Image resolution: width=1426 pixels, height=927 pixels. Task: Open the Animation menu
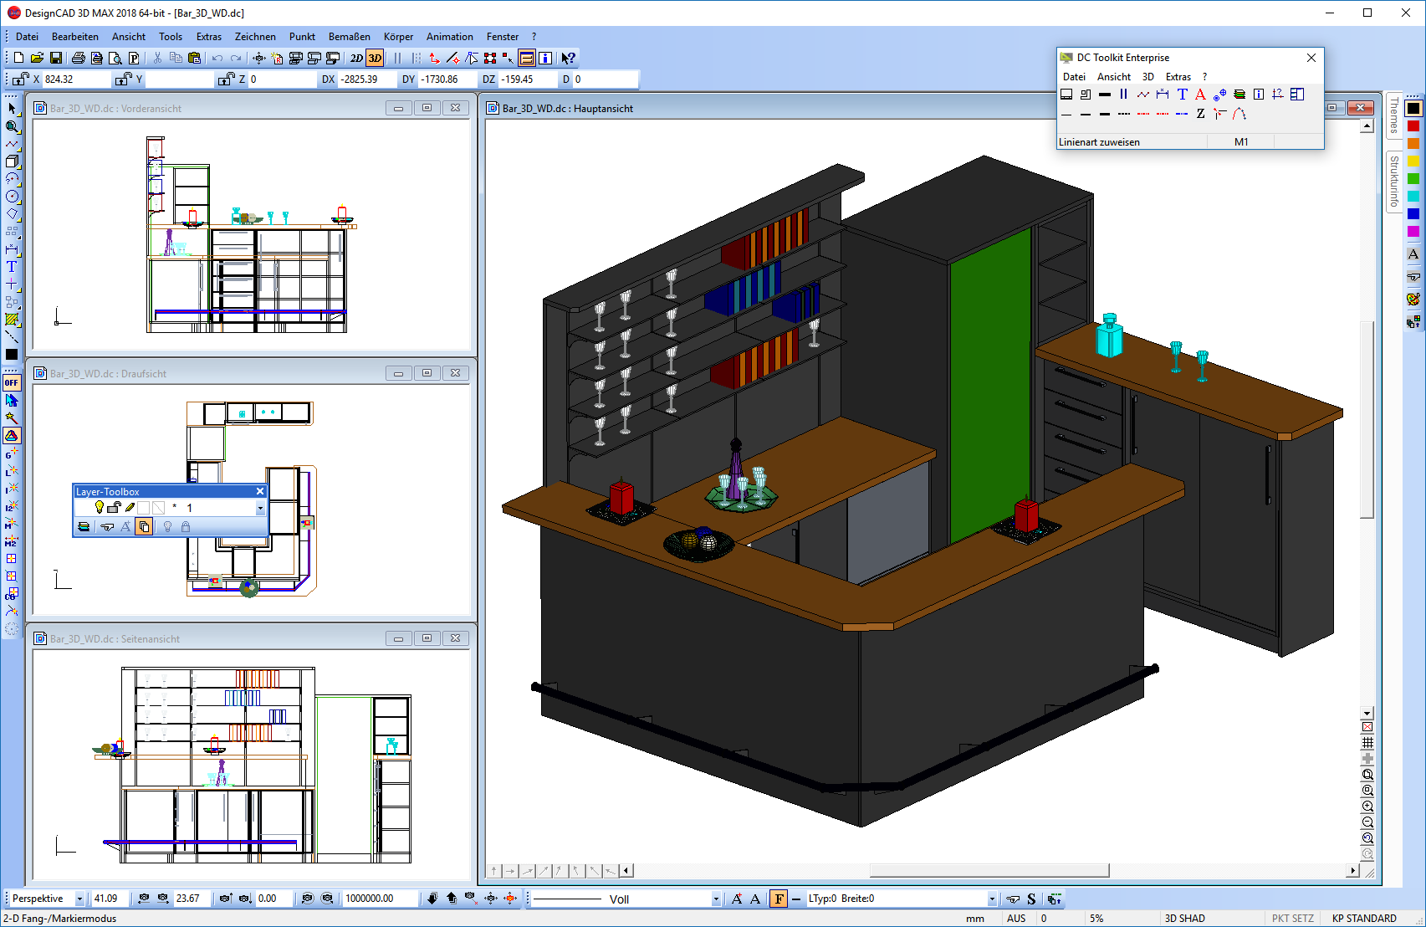click(450, 37)
